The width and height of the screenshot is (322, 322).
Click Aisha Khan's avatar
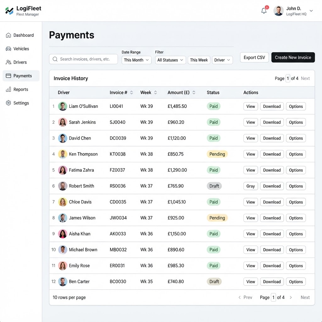(x=63, y=234)
